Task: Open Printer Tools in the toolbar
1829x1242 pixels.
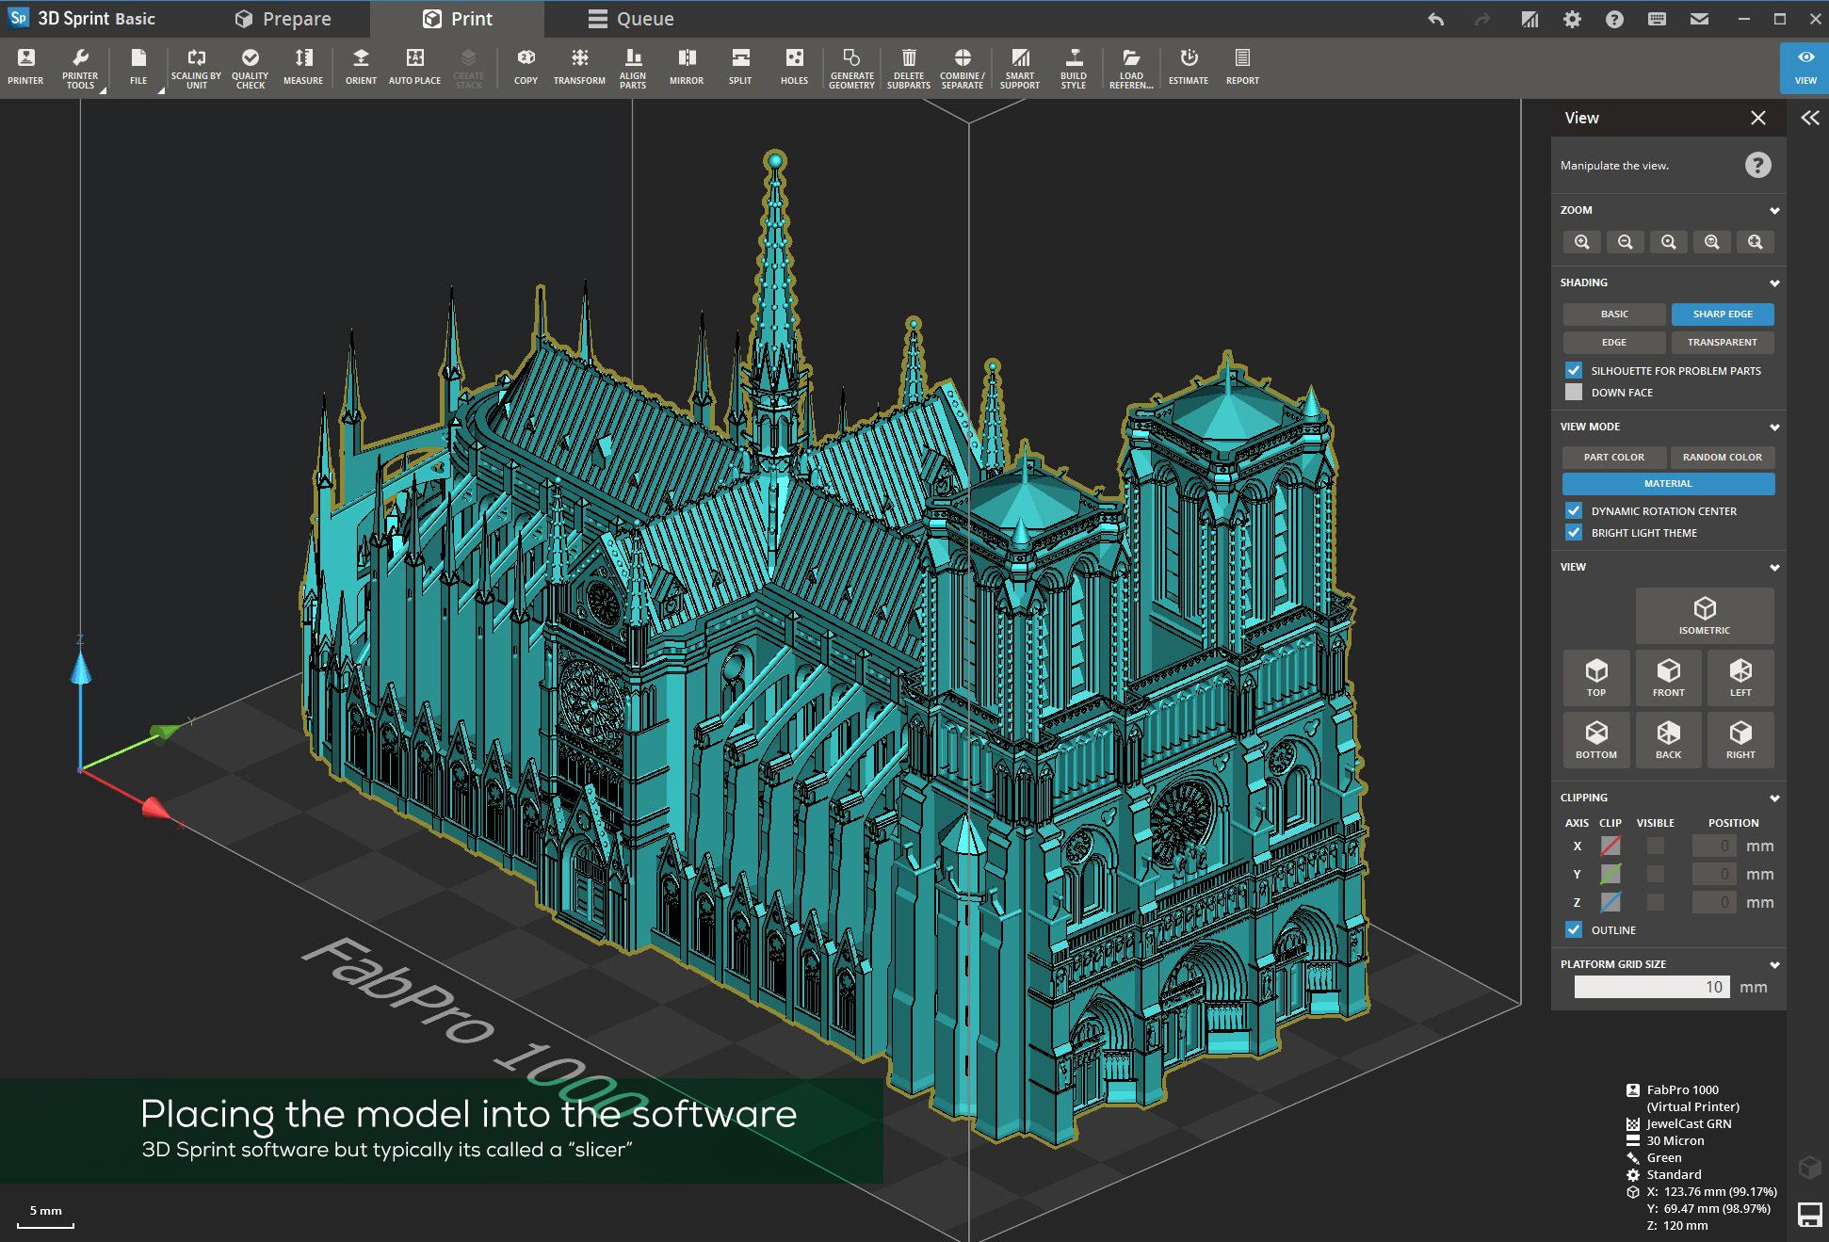Action: [x=80, y=68]
